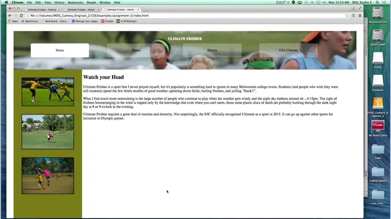
Task: Click the page's vertical scrollbar
Action: tap(365, 52)
